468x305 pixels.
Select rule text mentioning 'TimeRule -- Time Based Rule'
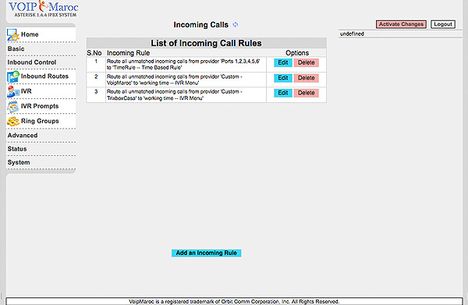click(x=183, y=64)
